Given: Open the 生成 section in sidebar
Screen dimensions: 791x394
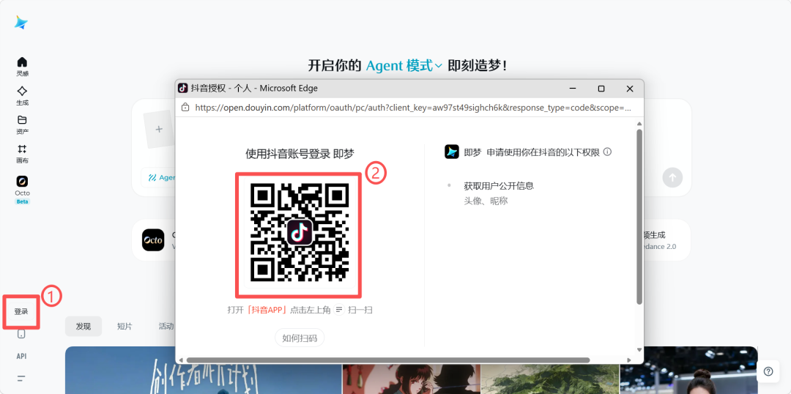Looking at the screenshot, I should pos(22,96).
